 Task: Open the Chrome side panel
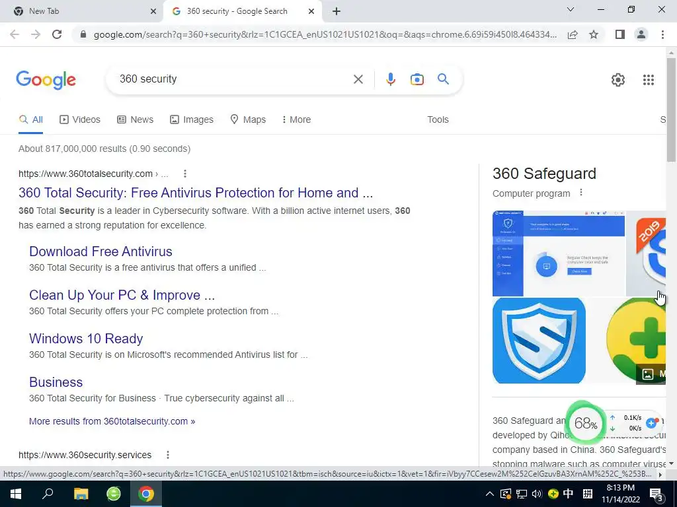pos(619,34)
